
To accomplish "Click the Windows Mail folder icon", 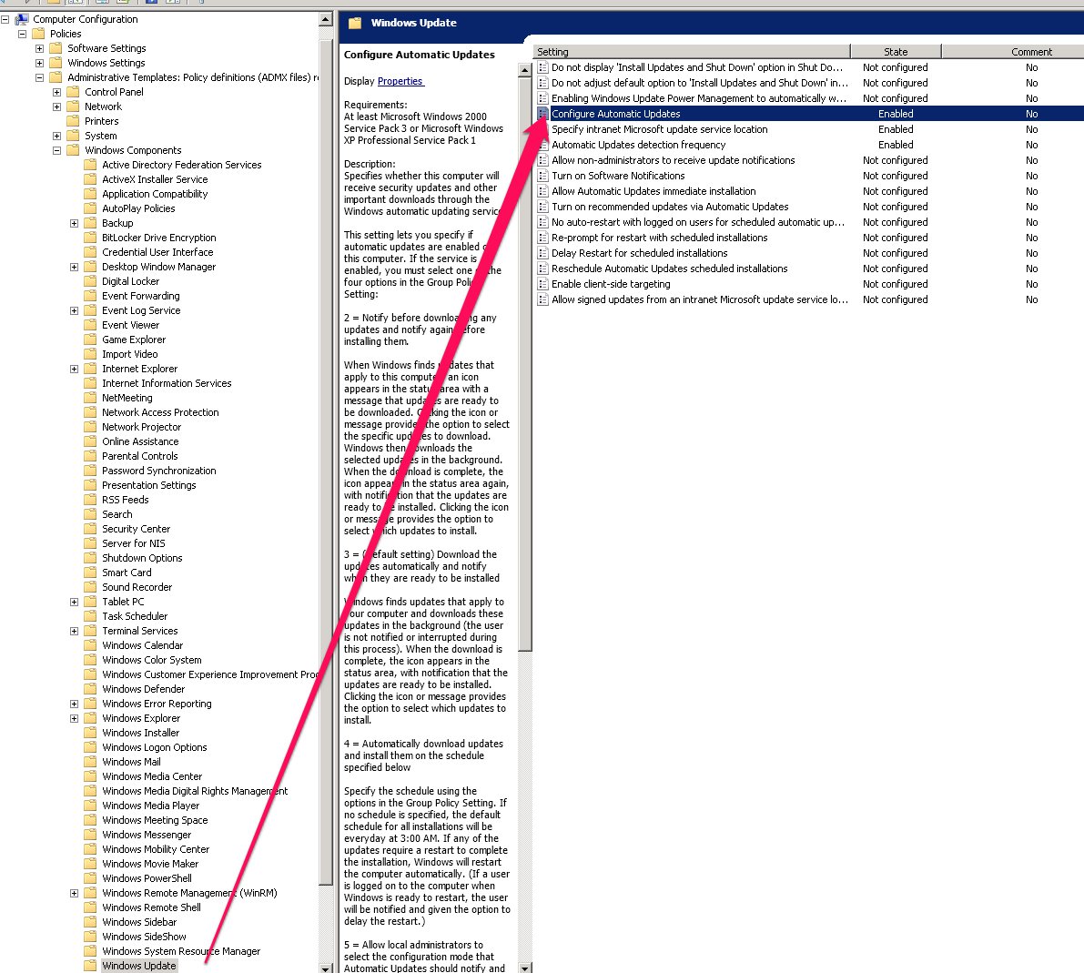I will click(x=91, y=762).
